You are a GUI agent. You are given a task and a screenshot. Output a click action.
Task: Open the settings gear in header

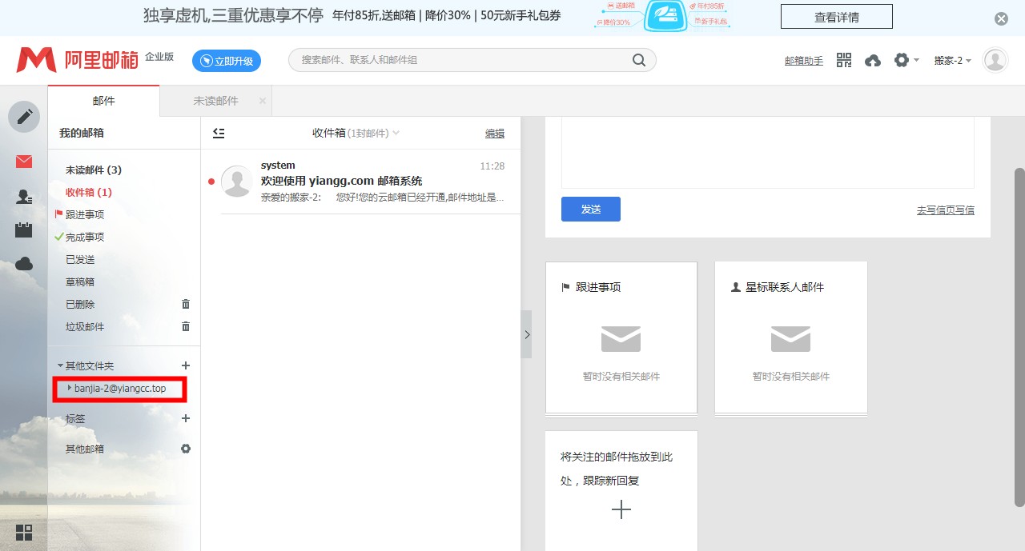point(902,60)
